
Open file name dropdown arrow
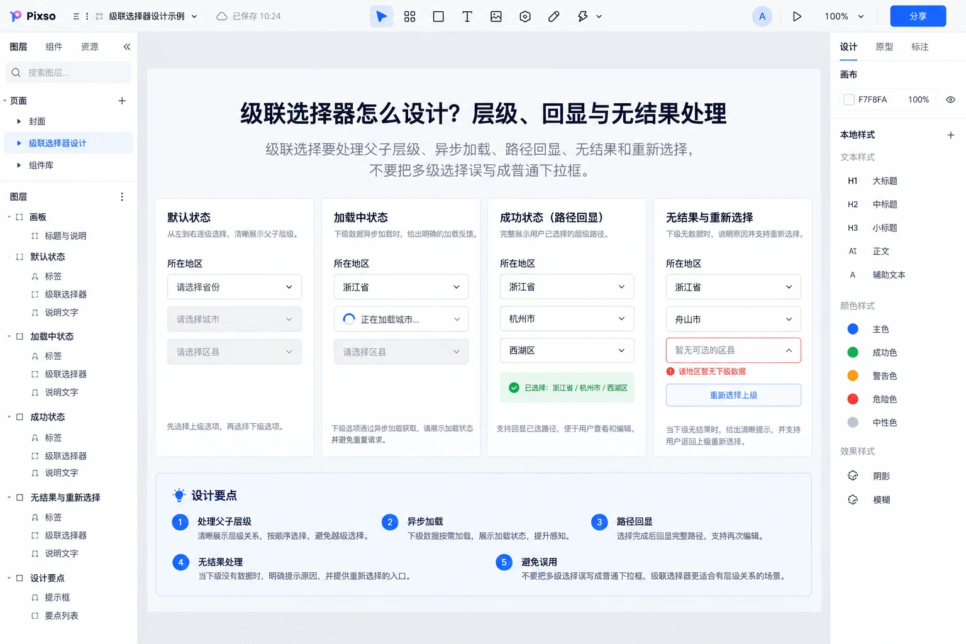(194, 16)
